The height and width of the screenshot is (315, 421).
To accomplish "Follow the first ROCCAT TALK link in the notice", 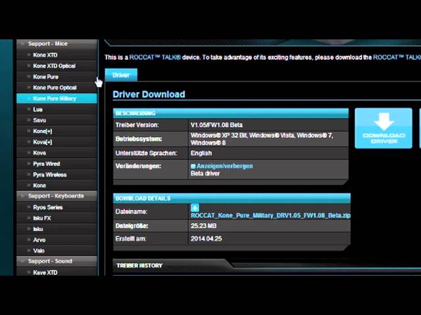I will (x=155, y=57).
